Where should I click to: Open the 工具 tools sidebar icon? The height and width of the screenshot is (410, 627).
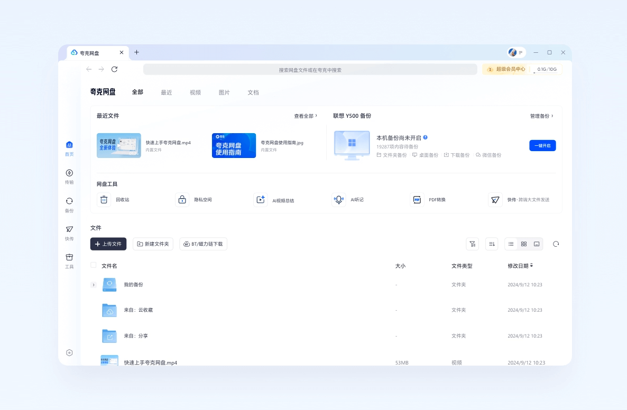click(x=69, y=261)
